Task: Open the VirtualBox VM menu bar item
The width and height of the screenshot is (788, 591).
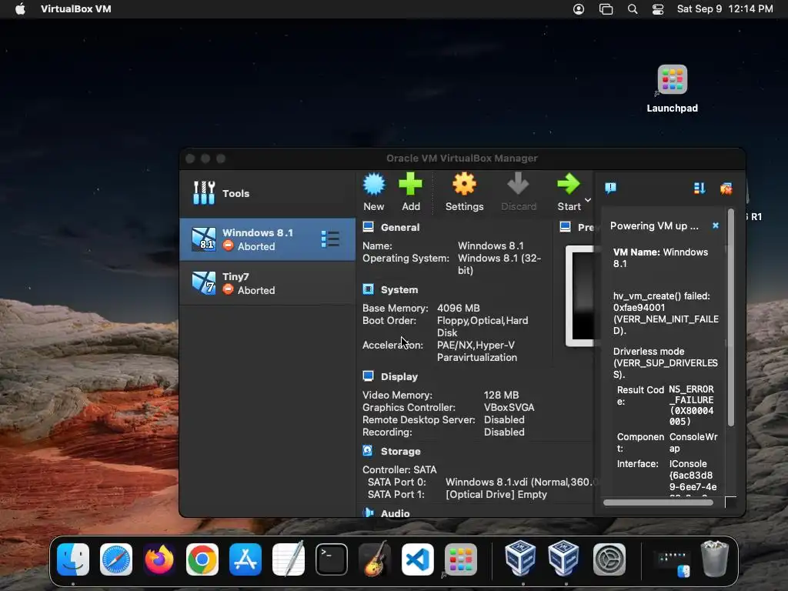Action: click(x=76, y=9)
